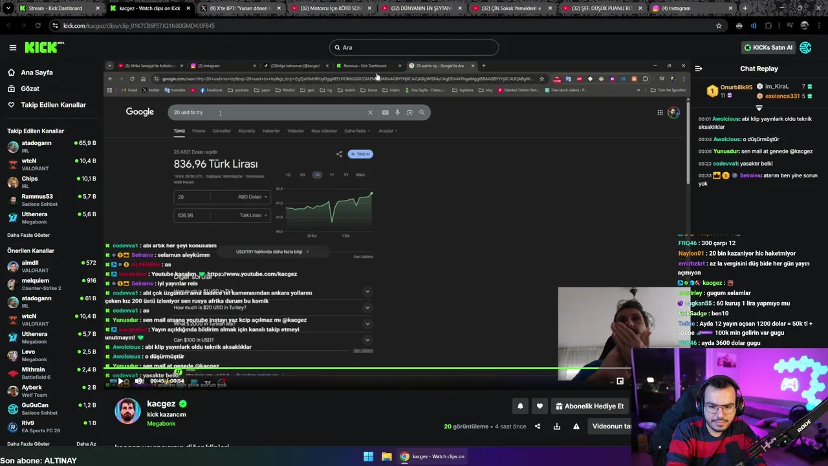828x466 pixels.
Task: Open Chrome profile avatar in toolbar
Action: [804, 26]
